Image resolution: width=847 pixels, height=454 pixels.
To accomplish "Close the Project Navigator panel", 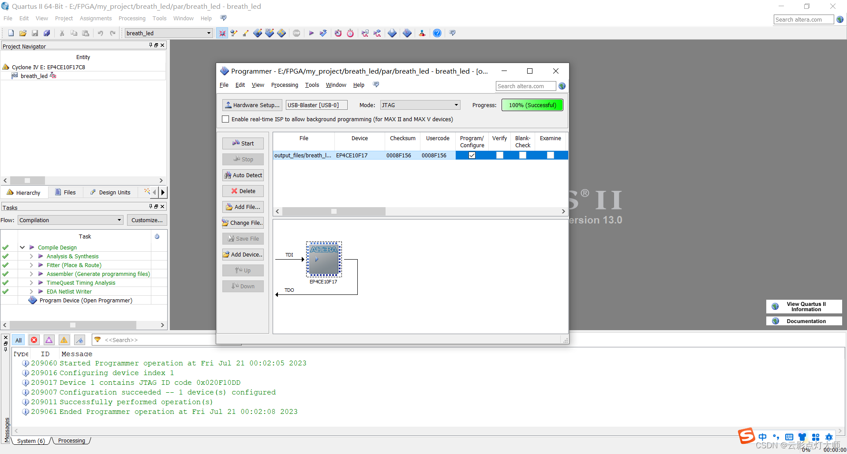I will [162, 45].
